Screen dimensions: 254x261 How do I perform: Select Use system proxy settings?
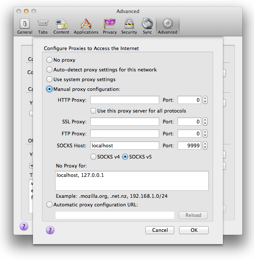tap(49, 80)
